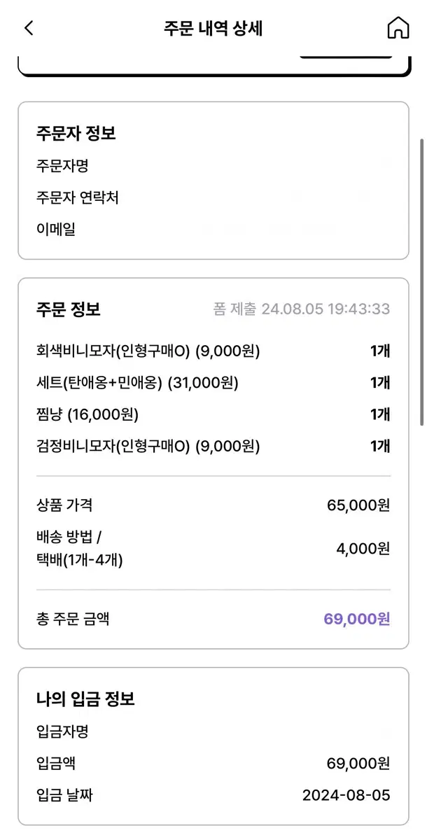This screenshot has height=840, width=427.
Task: Select the 주문자 정보 section heading
Action: tap(76, 133)
